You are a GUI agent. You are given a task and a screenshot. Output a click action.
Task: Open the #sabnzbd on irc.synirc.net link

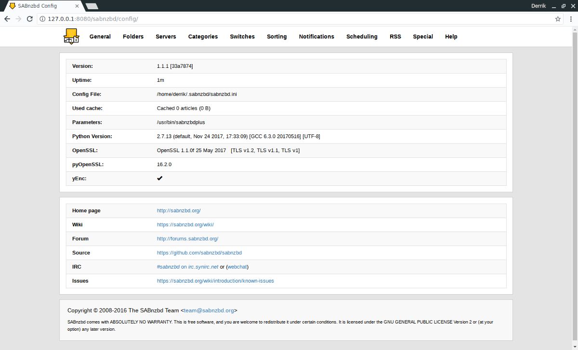(x=187, y=267)
